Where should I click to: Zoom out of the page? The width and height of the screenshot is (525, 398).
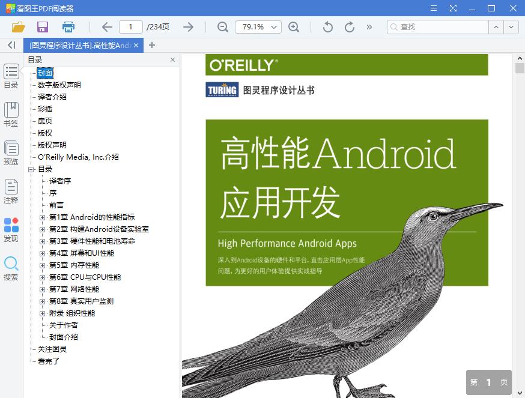[x=222, y=27]
